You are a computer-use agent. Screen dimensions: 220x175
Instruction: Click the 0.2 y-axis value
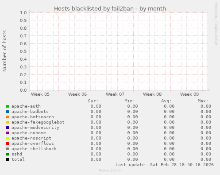pyautogui.click(x=23, y=74)
